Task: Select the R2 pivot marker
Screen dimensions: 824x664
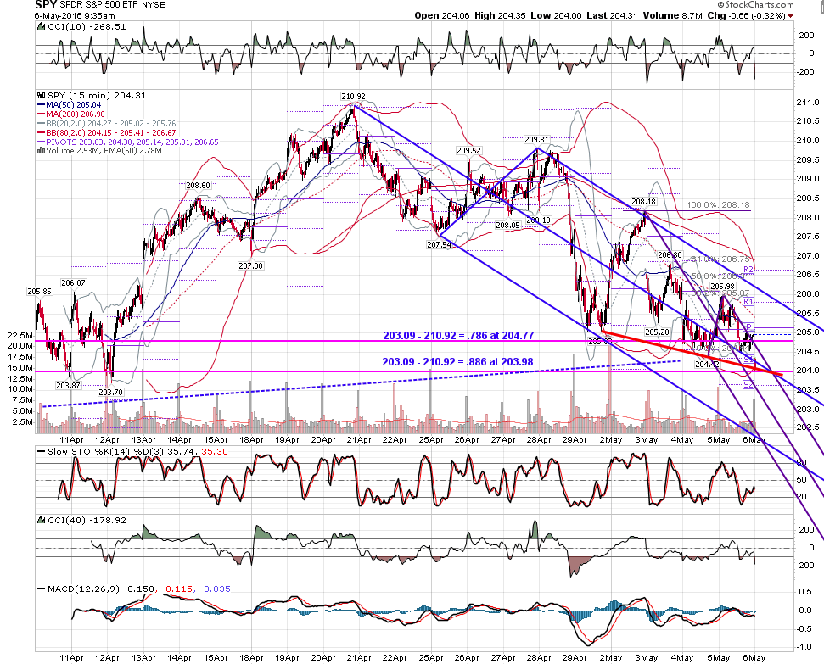Action: (x=748, y=270)
